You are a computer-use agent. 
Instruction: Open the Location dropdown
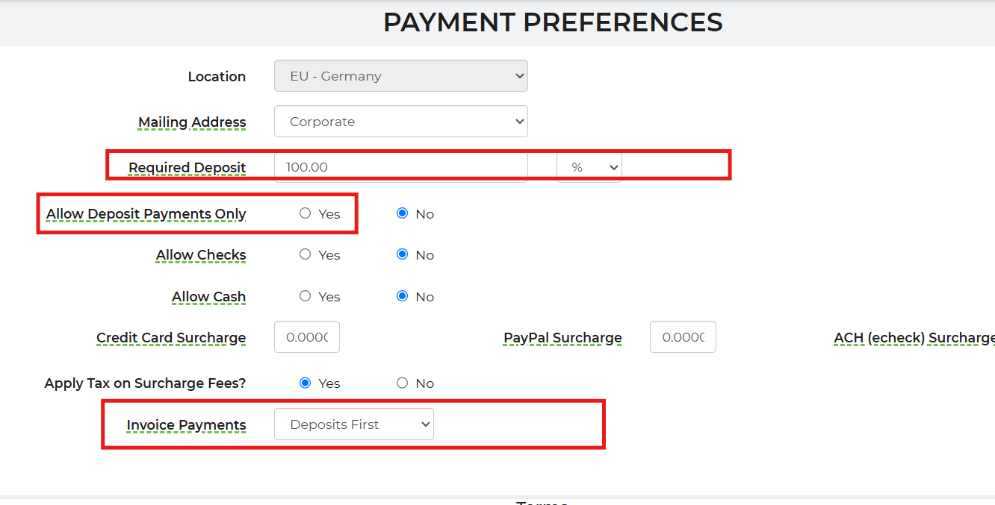(400, 76)
